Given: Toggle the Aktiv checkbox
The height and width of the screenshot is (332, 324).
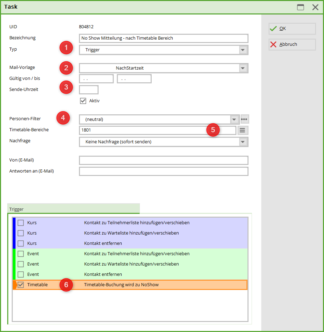Looking at the screenshot, I should (83, 101).
